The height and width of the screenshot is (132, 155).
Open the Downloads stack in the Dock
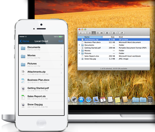pos(143,100)
